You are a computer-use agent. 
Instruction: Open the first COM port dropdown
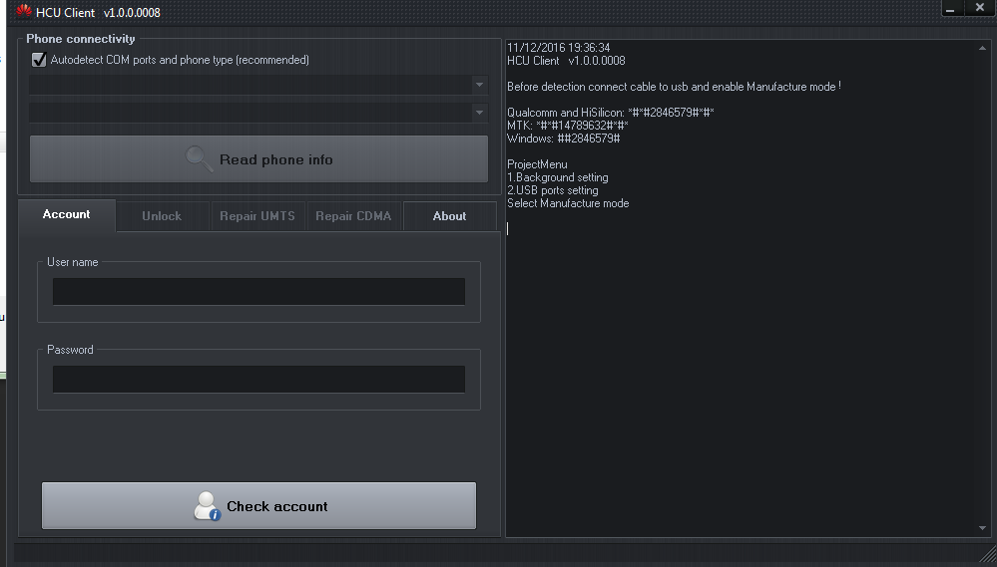pyautogui.click(x=258, y=85)
